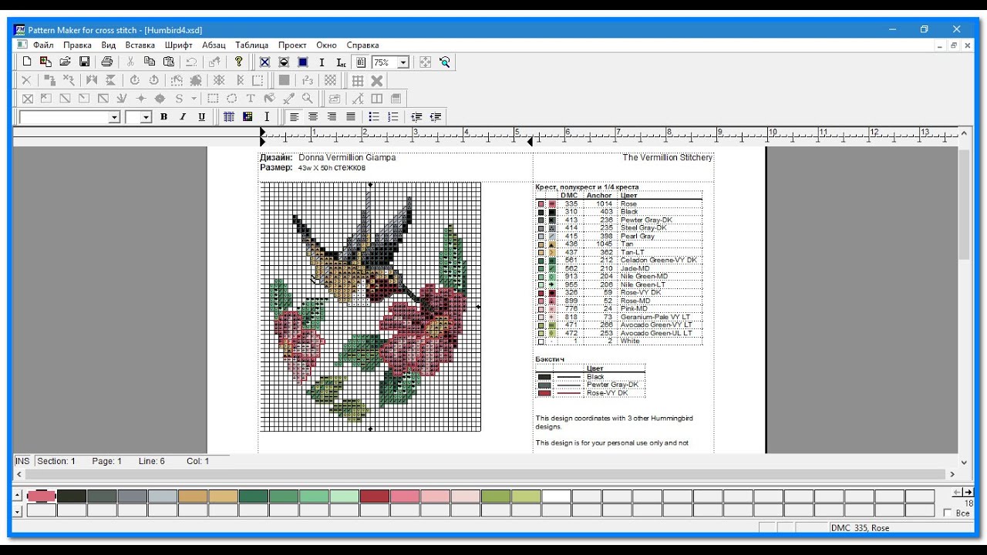Switch to symbol view mode
The image size is (987, 555).
click(x=284, y=62)
